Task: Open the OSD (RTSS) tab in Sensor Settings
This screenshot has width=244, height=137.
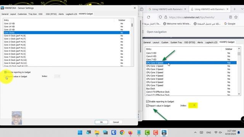Action: point(51,14)
